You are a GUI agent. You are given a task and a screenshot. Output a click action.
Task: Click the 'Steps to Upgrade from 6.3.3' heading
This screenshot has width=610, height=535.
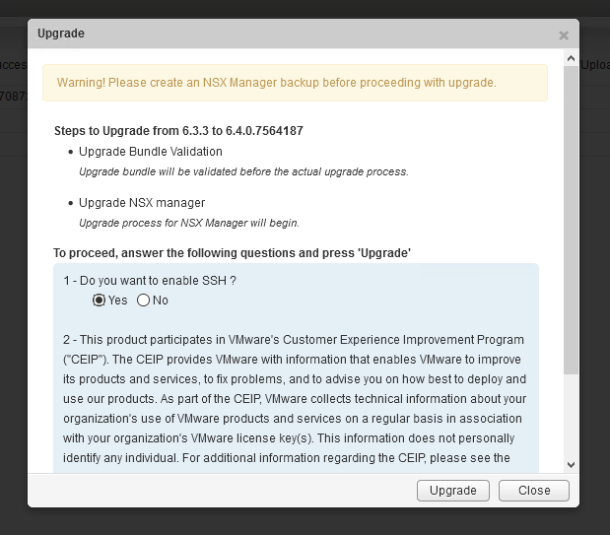pyautogui.click(x=178, y=131)
